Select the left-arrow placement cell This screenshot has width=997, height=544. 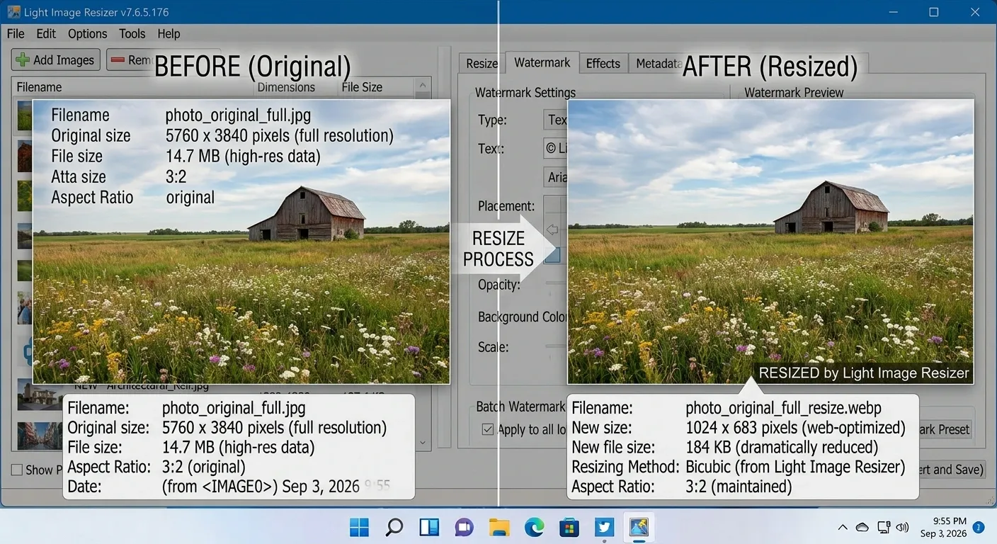click(x=553, y=229)
